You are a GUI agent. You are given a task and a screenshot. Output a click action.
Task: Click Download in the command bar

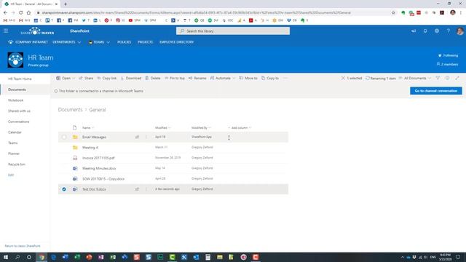pyautogui.click(x=131, y=78)
